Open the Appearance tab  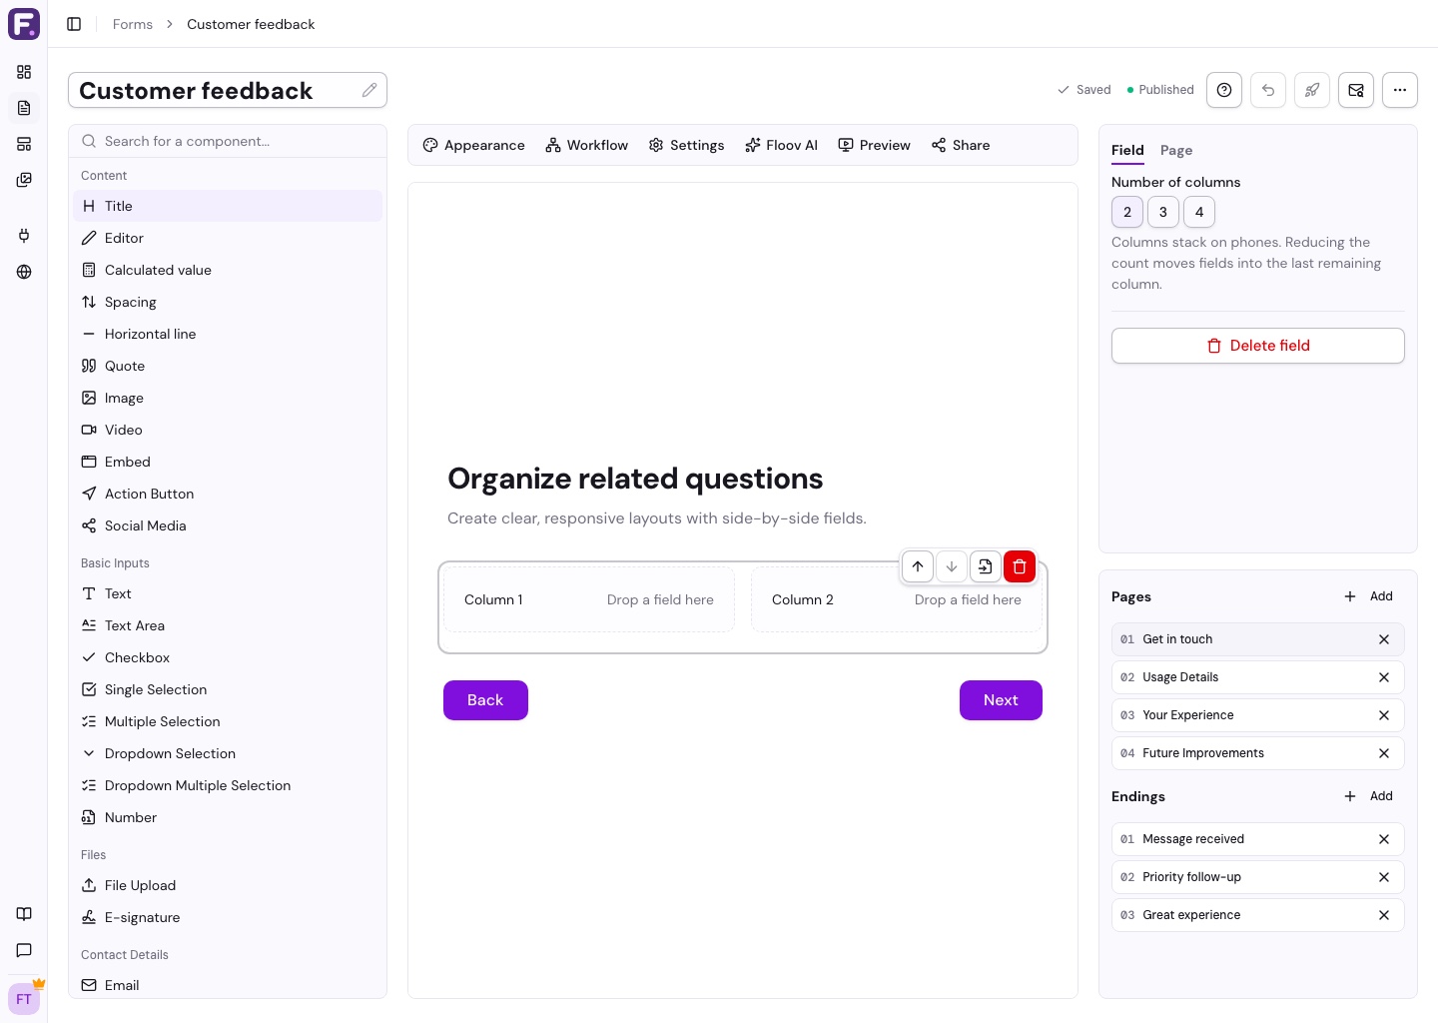473,145
